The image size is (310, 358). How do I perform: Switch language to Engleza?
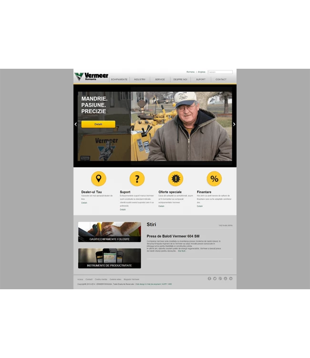(202, 72)
